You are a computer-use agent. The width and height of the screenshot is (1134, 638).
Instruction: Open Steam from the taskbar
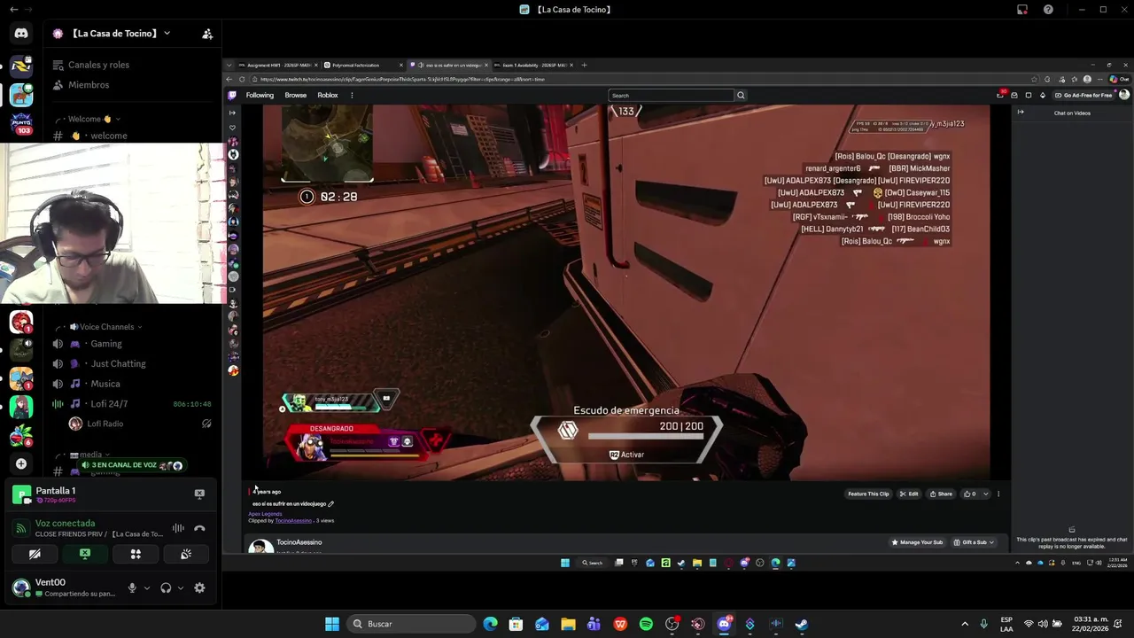pyautogui.click(x=801, y=624)
